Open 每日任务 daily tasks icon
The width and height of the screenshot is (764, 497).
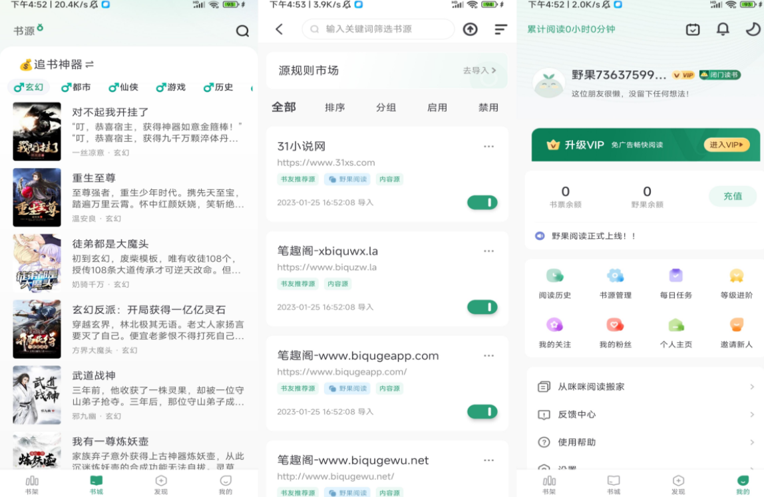[x=674, y=279]
